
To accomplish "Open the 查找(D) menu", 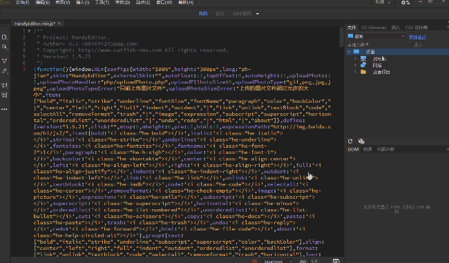I will pos(122,2).
